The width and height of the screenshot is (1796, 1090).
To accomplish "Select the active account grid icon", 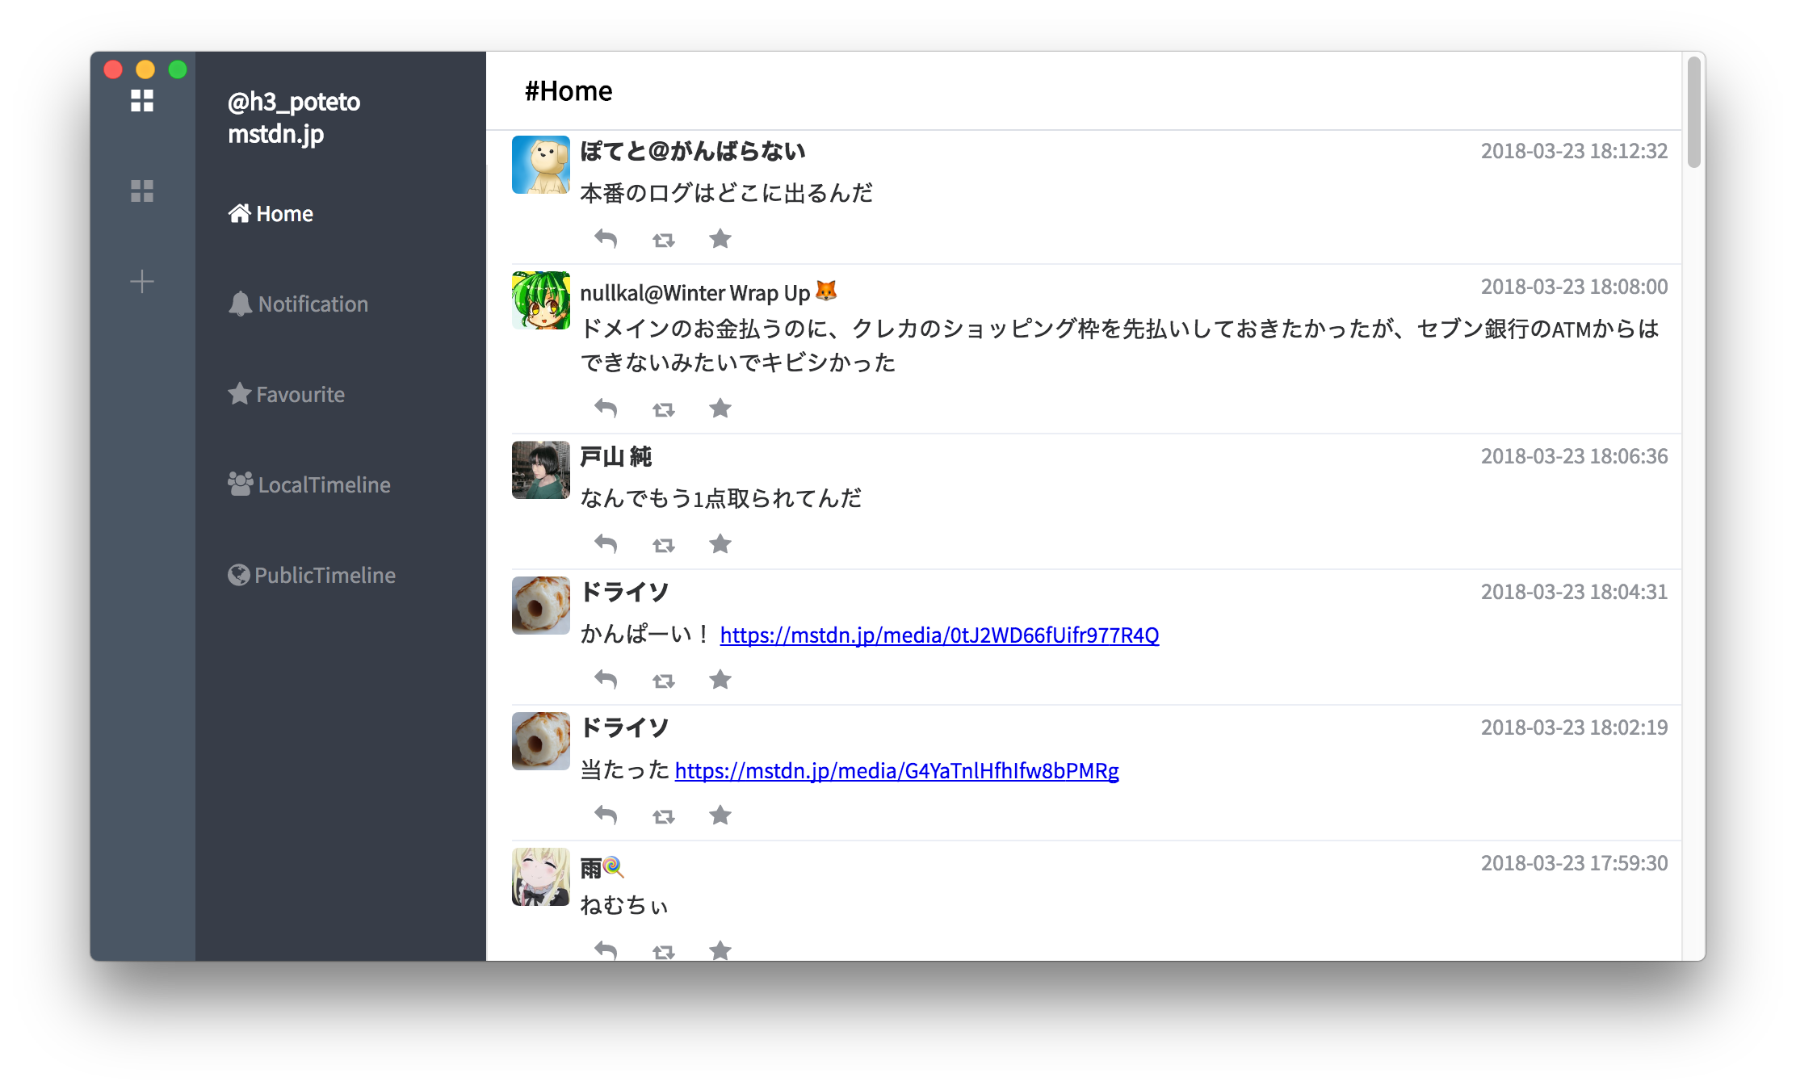I will pyautogui.click(x=142, y=101).
